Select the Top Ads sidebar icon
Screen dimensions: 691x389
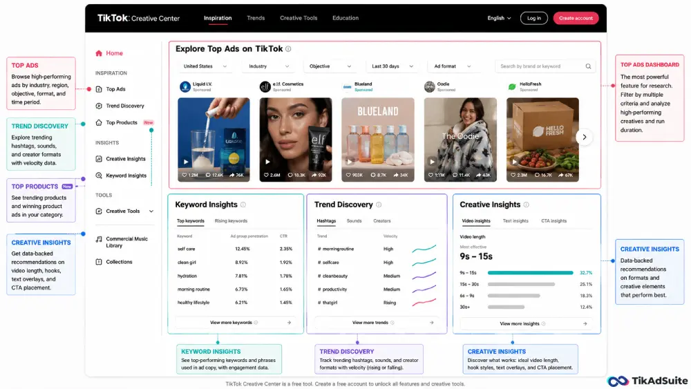click(99, 89)
